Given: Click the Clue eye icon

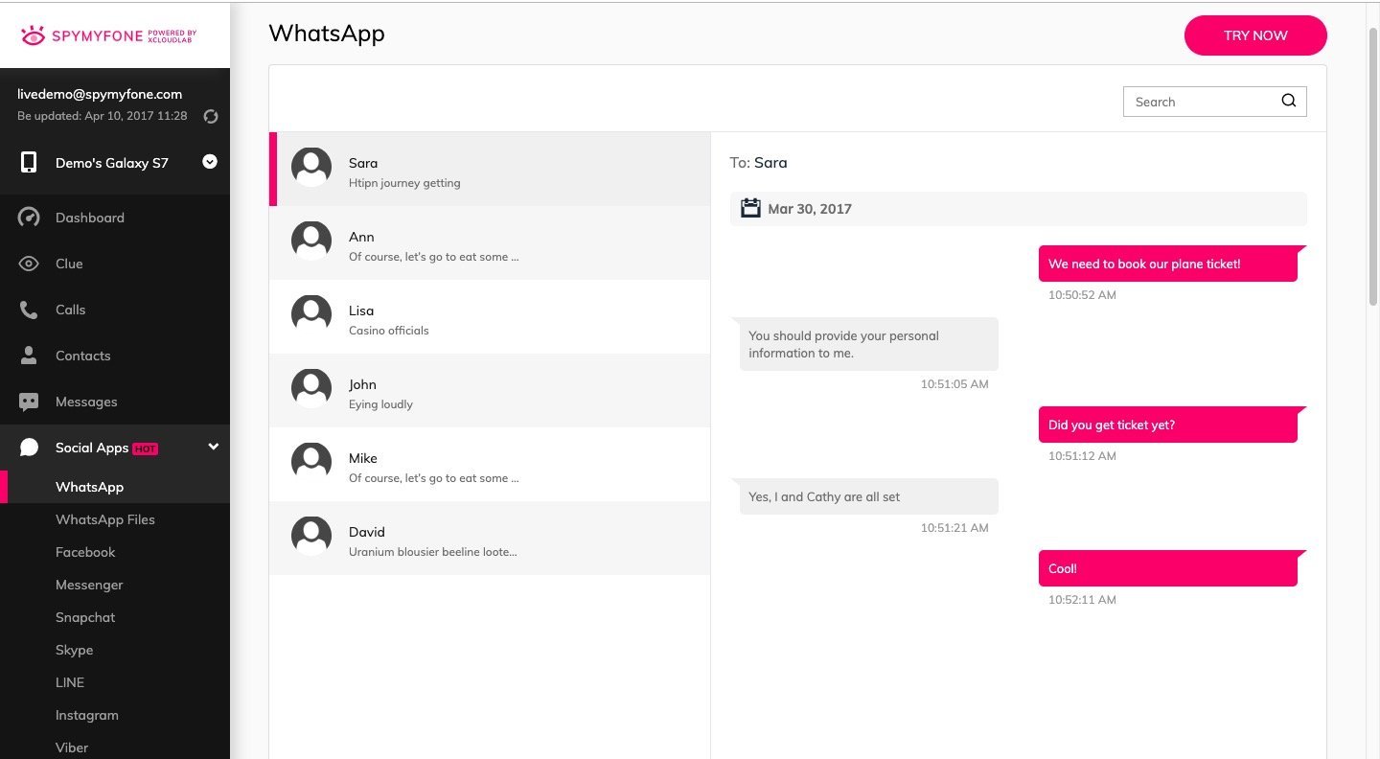Looking at the screenshot, I should pos(29,264).
